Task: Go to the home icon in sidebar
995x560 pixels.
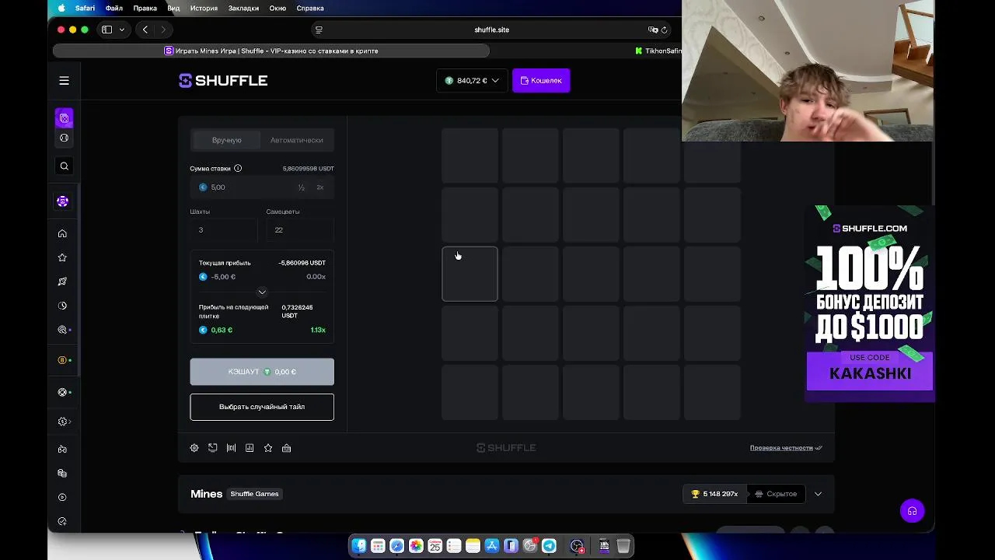Action: tap(63, 234)
